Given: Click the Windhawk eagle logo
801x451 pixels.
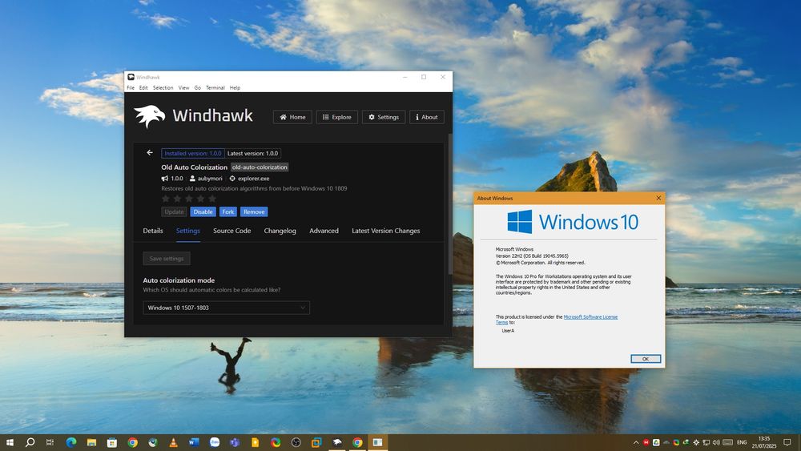Looking at the screenshot, I should pyautogui.click(x=150, y=116).
